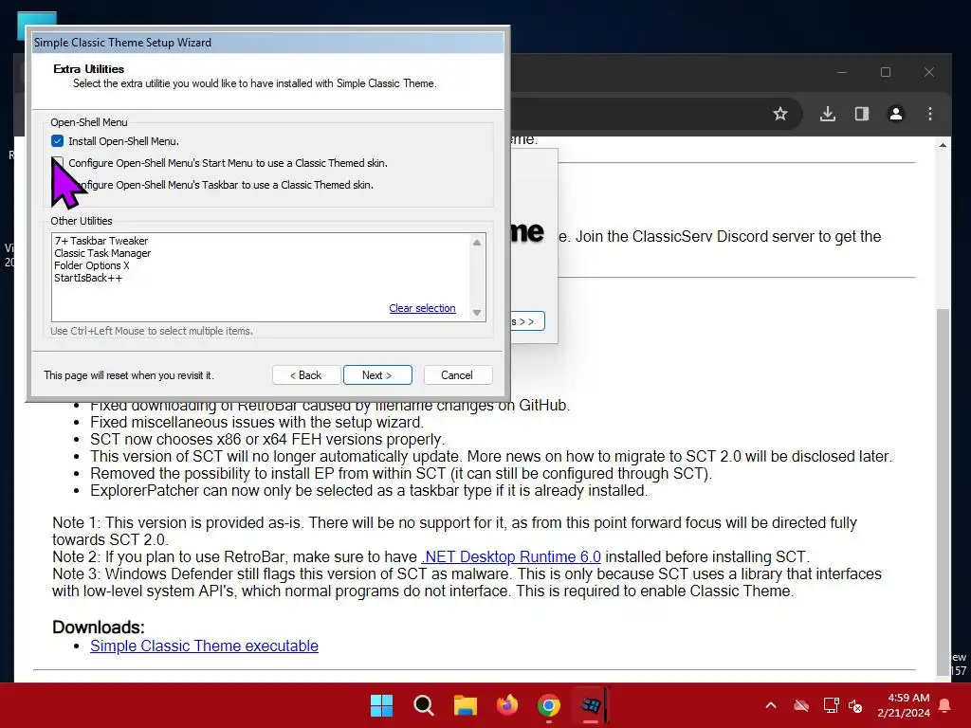Select 7+ Taskbar Tweaker in the list
The image size is (971, 728).
tap(101, 241)
